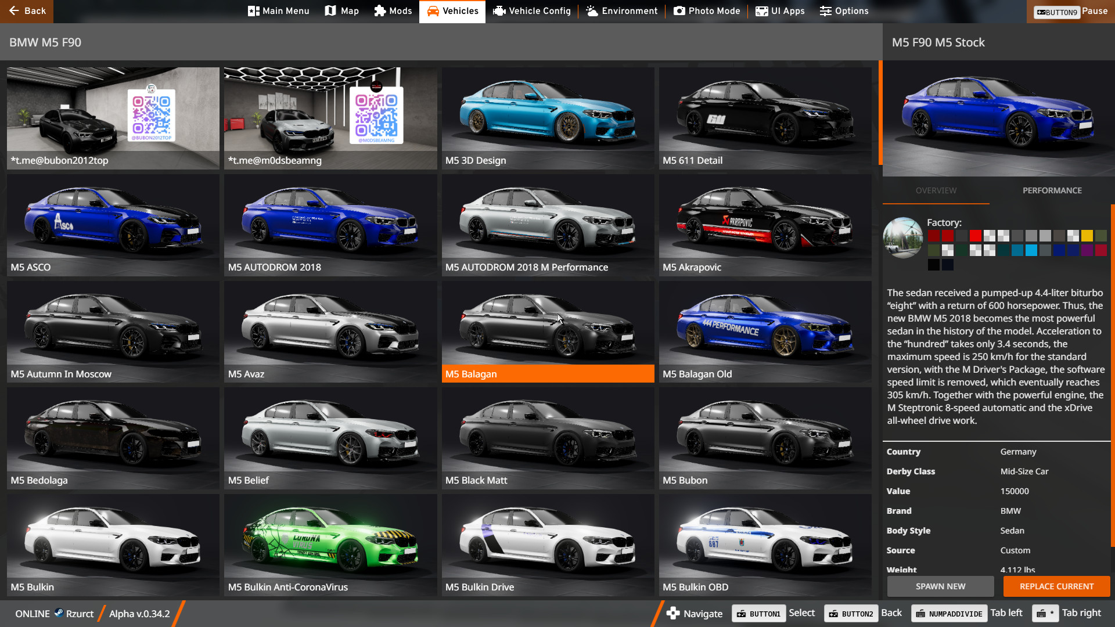Click SPAWN NEW button
Screen dimensions: 1115x627
[940, 586]
